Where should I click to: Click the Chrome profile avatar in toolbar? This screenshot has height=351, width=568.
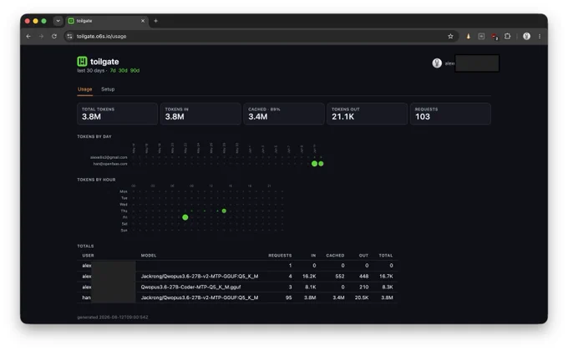click(x=527, y=36)
